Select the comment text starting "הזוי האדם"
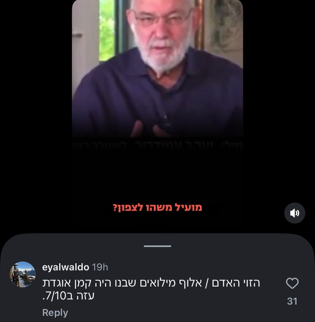The image size is (315, 322). pyautogui.click(x=151, y=289)
